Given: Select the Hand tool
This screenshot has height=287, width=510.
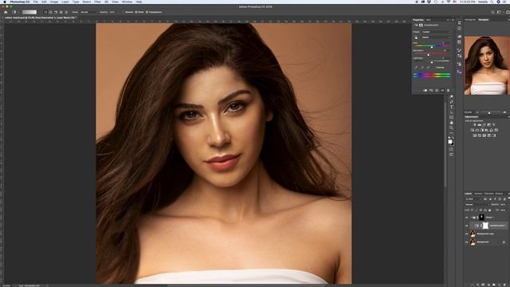Looking at the screenshot, I should click(451, 123).
